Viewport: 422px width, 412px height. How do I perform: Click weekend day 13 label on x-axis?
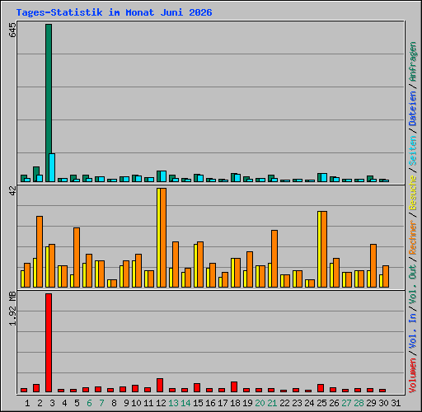tap(173, 403)
